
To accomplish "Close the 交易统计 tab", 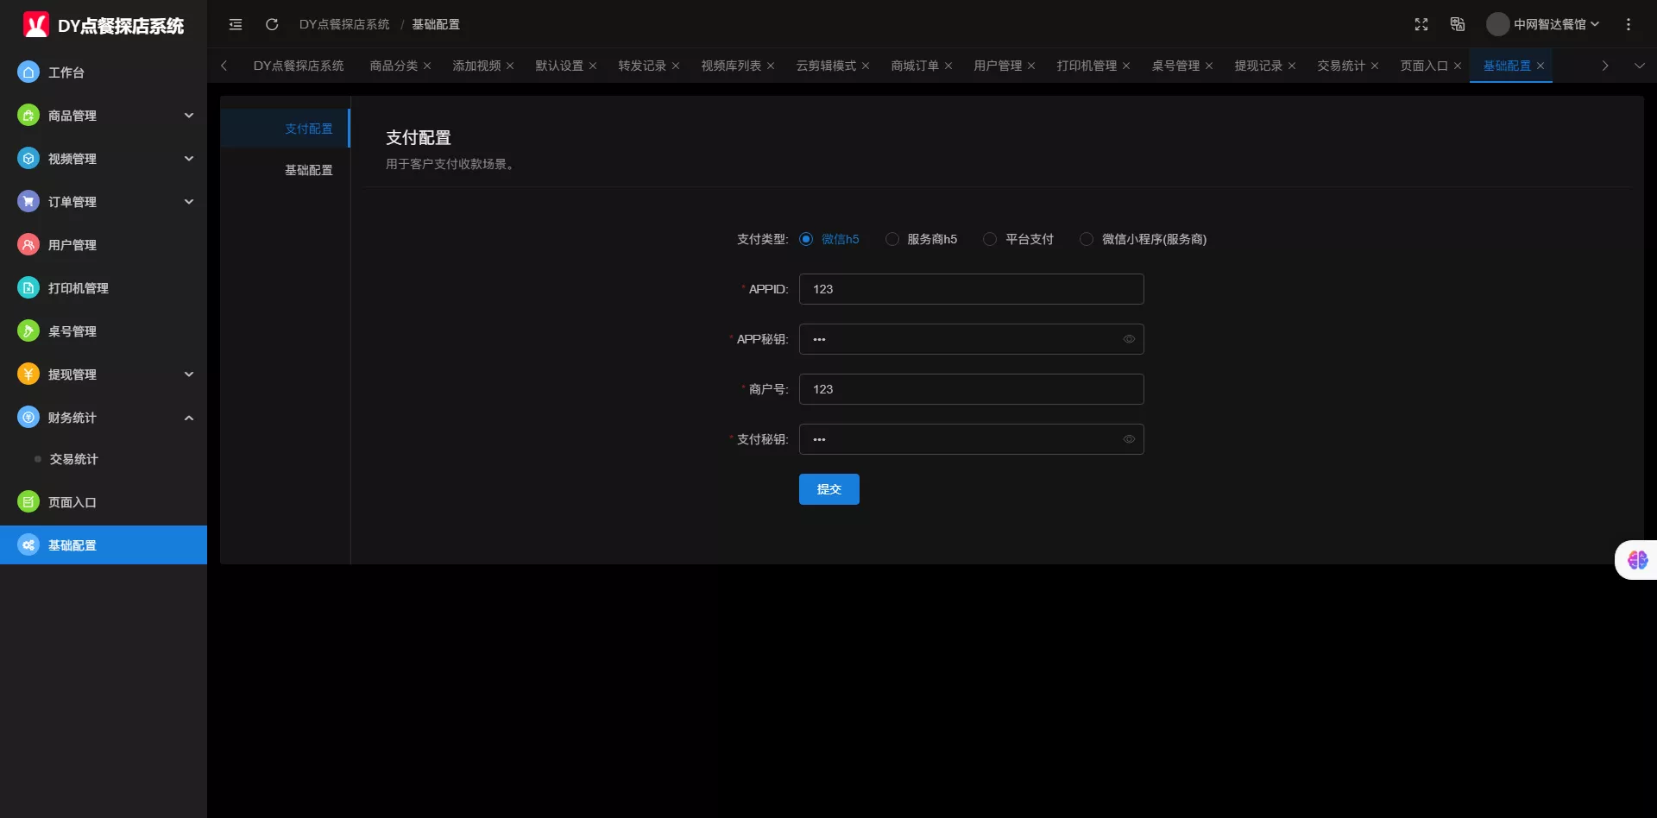I will 1375,66.
